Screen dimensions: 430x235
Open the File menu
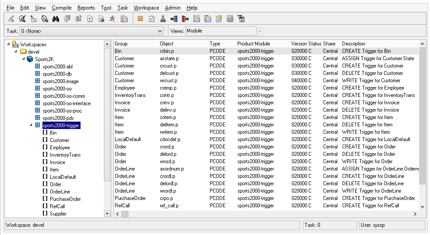click(x=10, y=8)
